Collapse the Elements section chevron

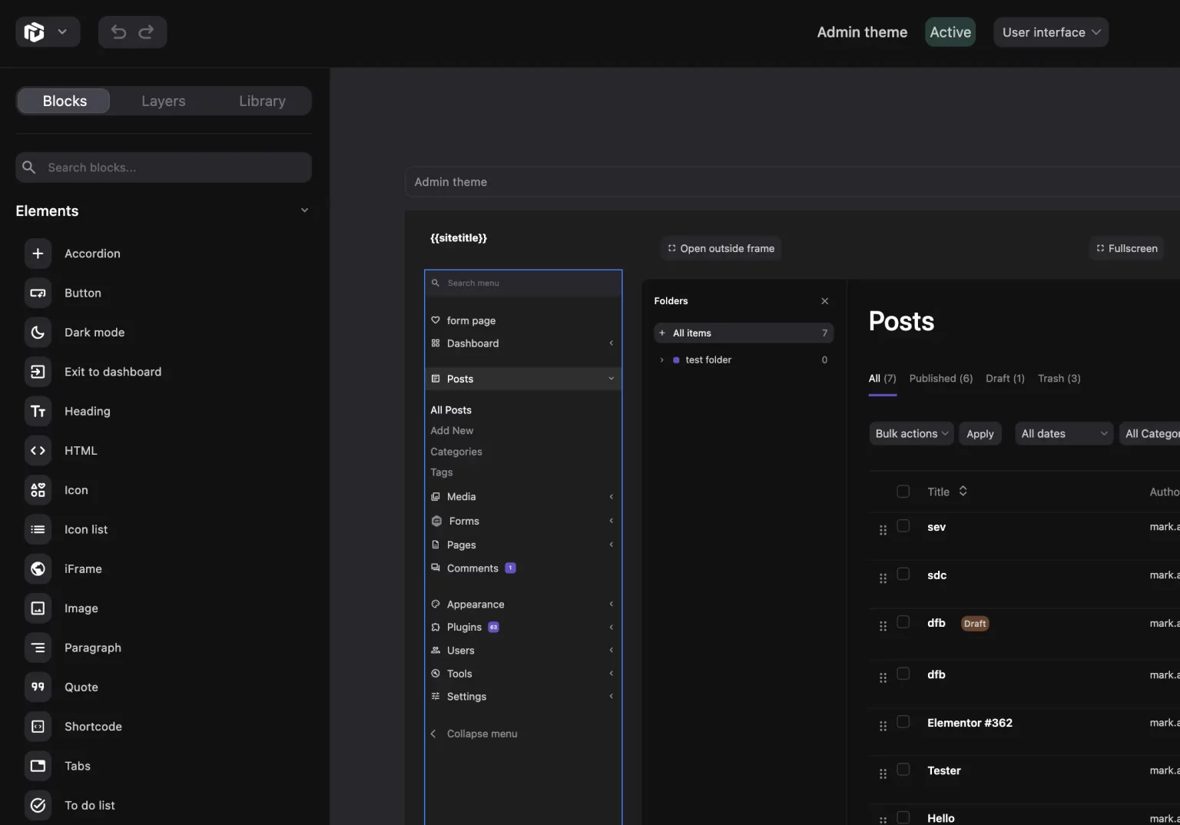tap(304, 210)
